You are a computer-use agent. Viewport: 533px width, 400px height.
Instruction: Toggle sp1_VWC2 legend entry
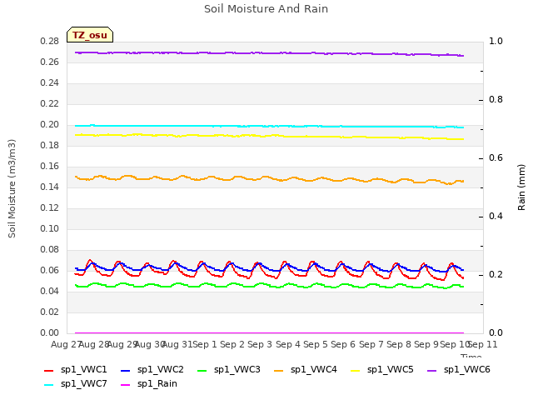(x=152, y=369)
